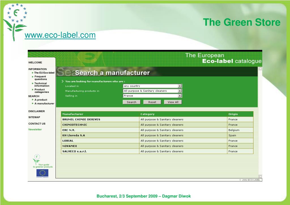The width and height of the screenshot is (290, 205).
Task: Click arrow bullet beside Frequent questions
Action: pos(33,76)
